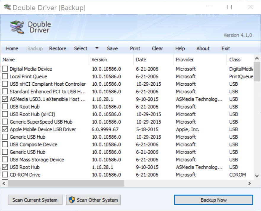Choose Print in the toolbar menu
Screen dimensions: 261x211
point(135,49)
